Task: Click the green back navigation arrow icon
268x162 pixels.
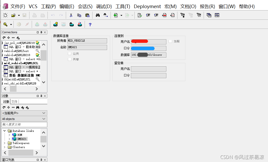Action: click(x=115, y=15)
